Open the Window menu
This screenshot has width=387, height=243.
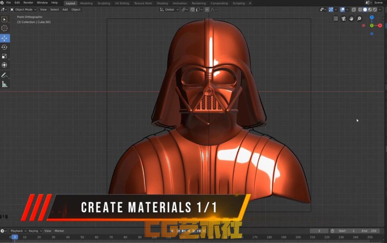pos(42,3)
